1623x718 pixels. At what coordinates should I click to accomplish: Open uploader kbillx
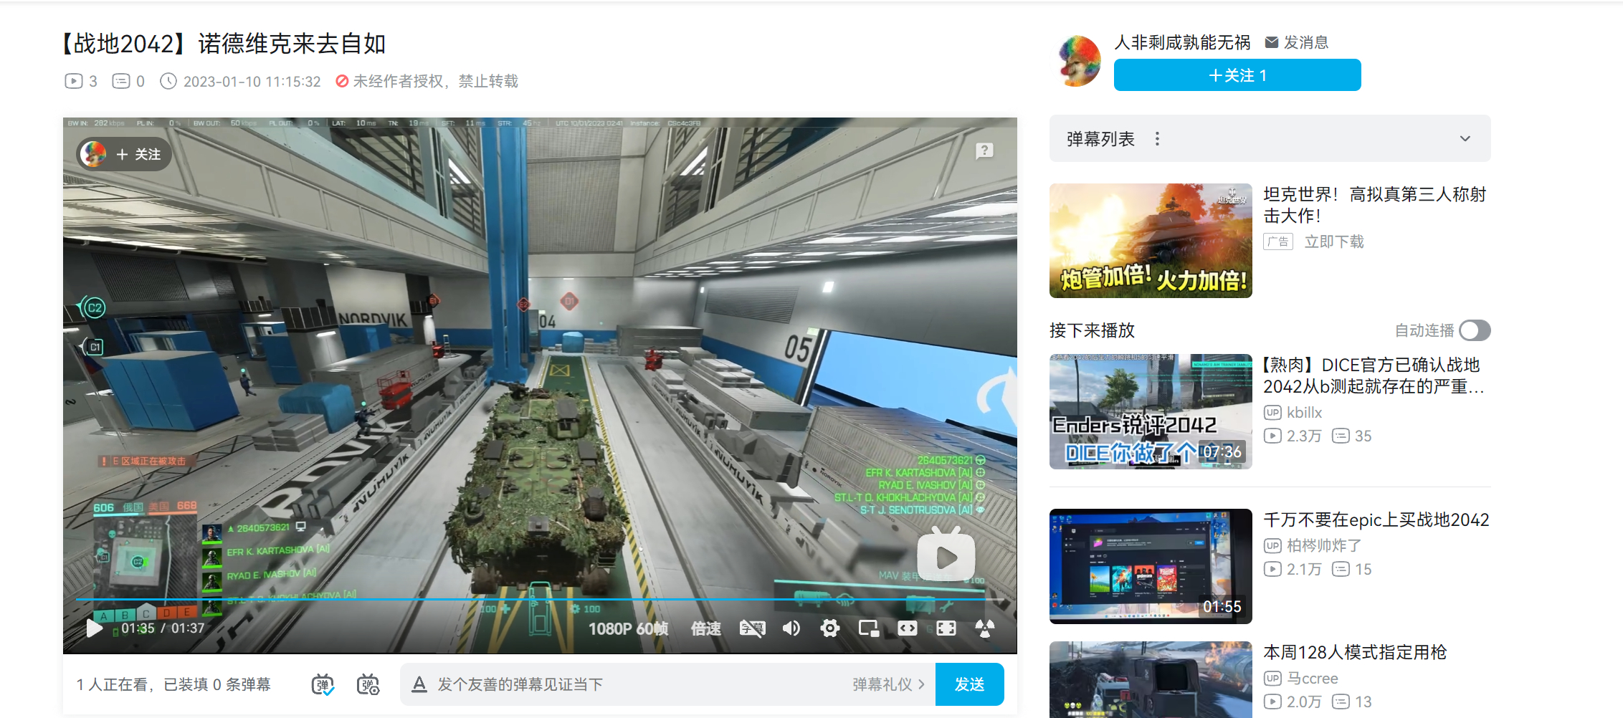point(1304,412)
